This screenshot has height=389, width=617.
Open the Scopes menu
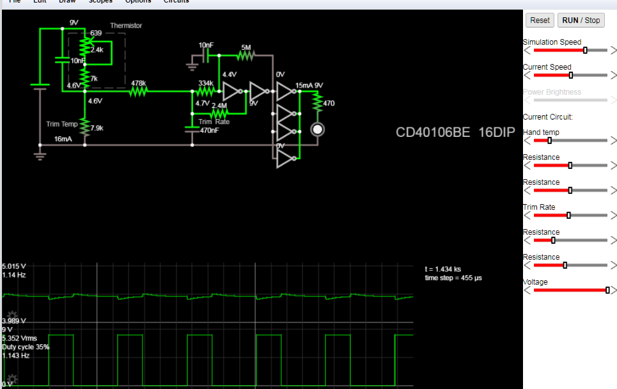point(100,1)
